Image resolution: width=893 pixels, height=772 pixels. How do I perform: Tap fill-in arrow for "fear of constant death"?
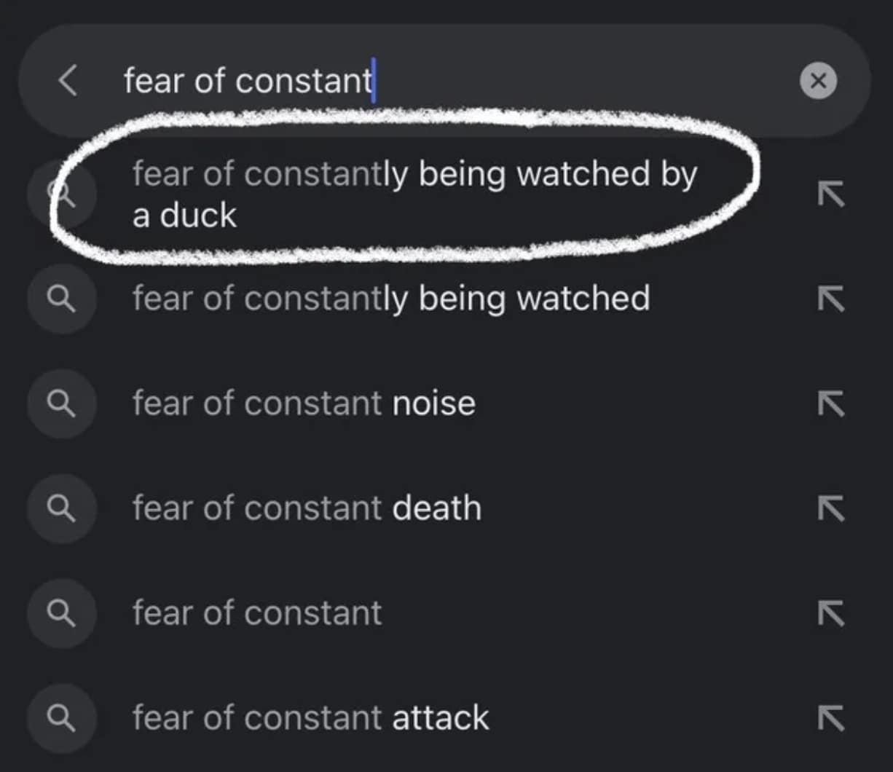click(x=831, y=508)
